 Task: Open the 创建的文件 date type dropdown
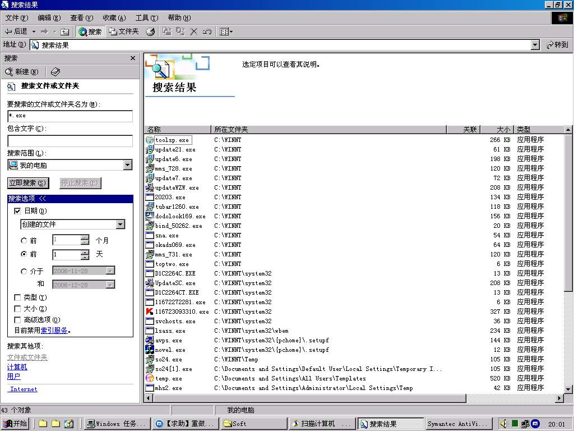coord(120,224)
